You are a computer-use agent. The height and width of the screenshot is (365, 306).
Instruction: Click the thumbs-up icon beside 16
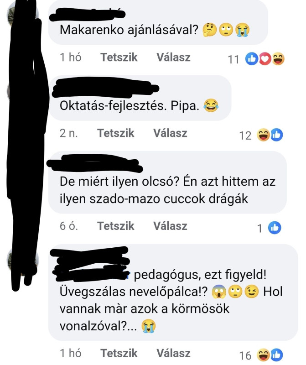click(x=277, y=355)
